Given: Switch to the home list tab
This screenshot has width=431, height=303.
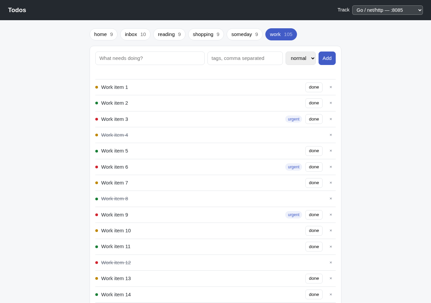Looking at the screenshot, I should (103, 34).
